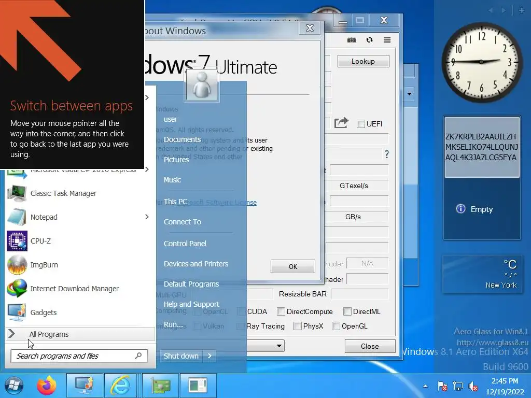Click the Action Center flag tray icon
Image resolution: width=531 pixels, height=398 pixels.
(442, 386)
